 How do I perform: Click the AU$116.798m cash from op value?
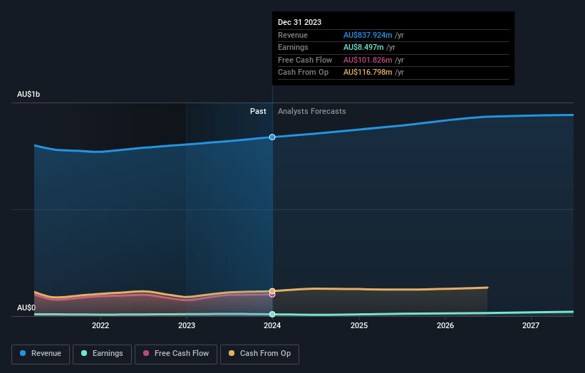tap(368, 73)
